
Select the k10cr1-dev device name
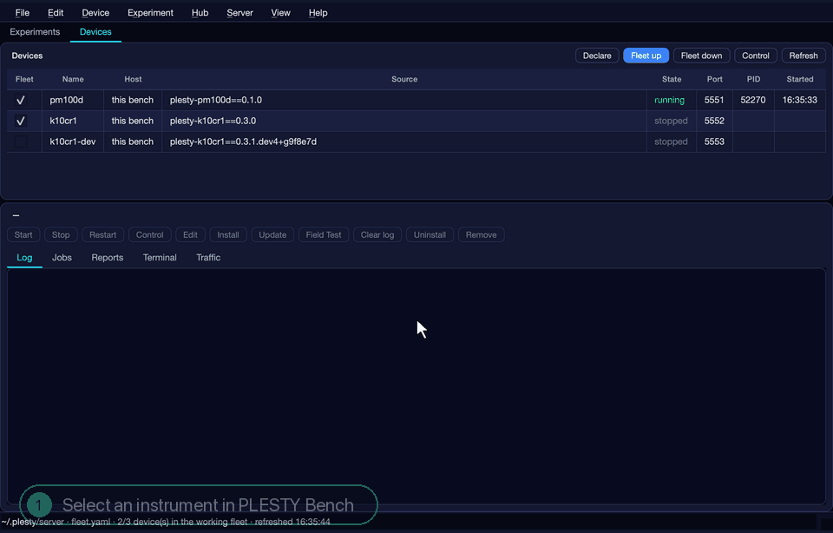click(73, 141)
